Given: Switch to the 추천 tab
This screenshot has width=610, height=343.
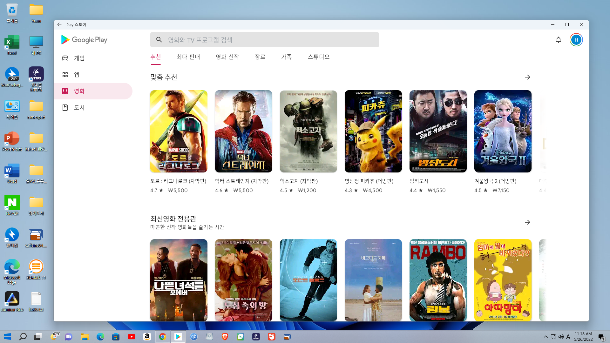Looking at the screenshot, I should (156, 57).
